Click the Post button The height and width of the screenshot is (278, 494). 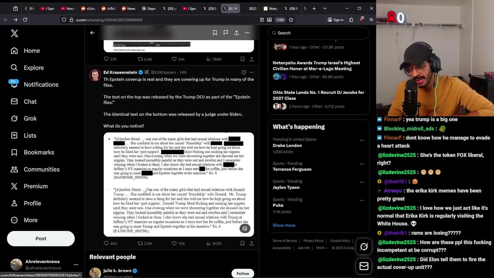[41, 239]
